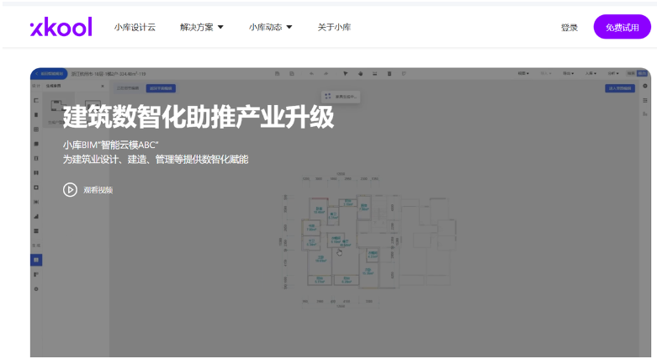Close the 生成条件 side panel with its X
657x359 pixels.
103,87
